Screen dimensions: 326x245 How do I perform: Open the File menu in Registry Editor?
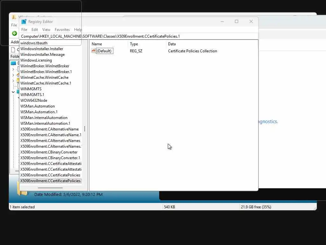[x=24, y=30]
